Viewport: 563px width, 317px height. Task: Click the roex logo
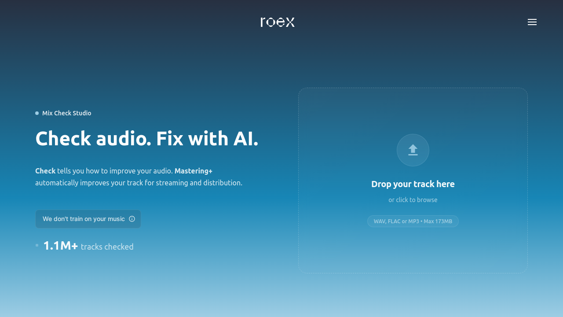[277, 22]
